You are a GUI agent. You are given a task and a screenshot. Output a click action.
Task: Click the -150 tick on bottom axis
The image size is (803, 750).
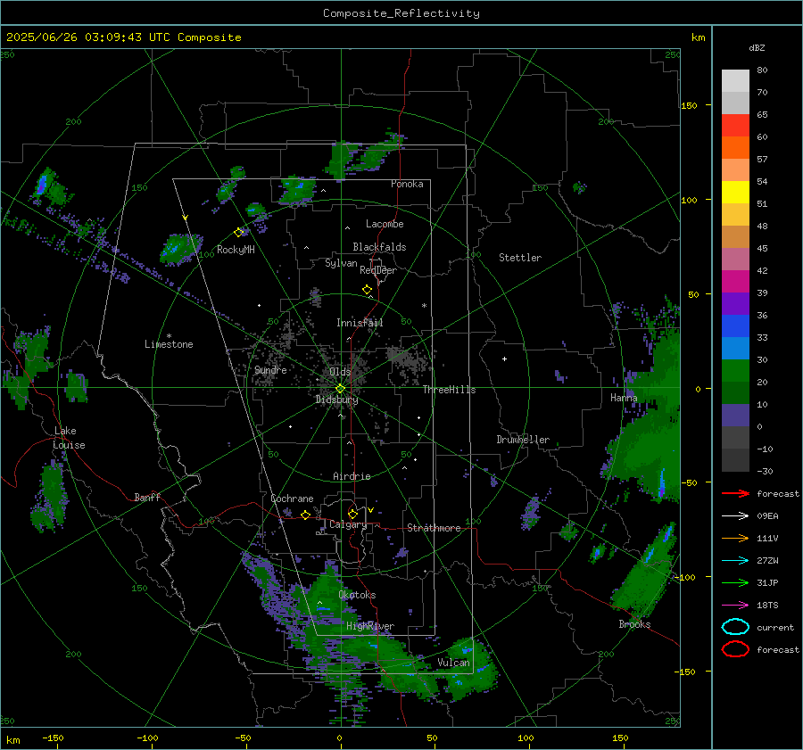53,738
